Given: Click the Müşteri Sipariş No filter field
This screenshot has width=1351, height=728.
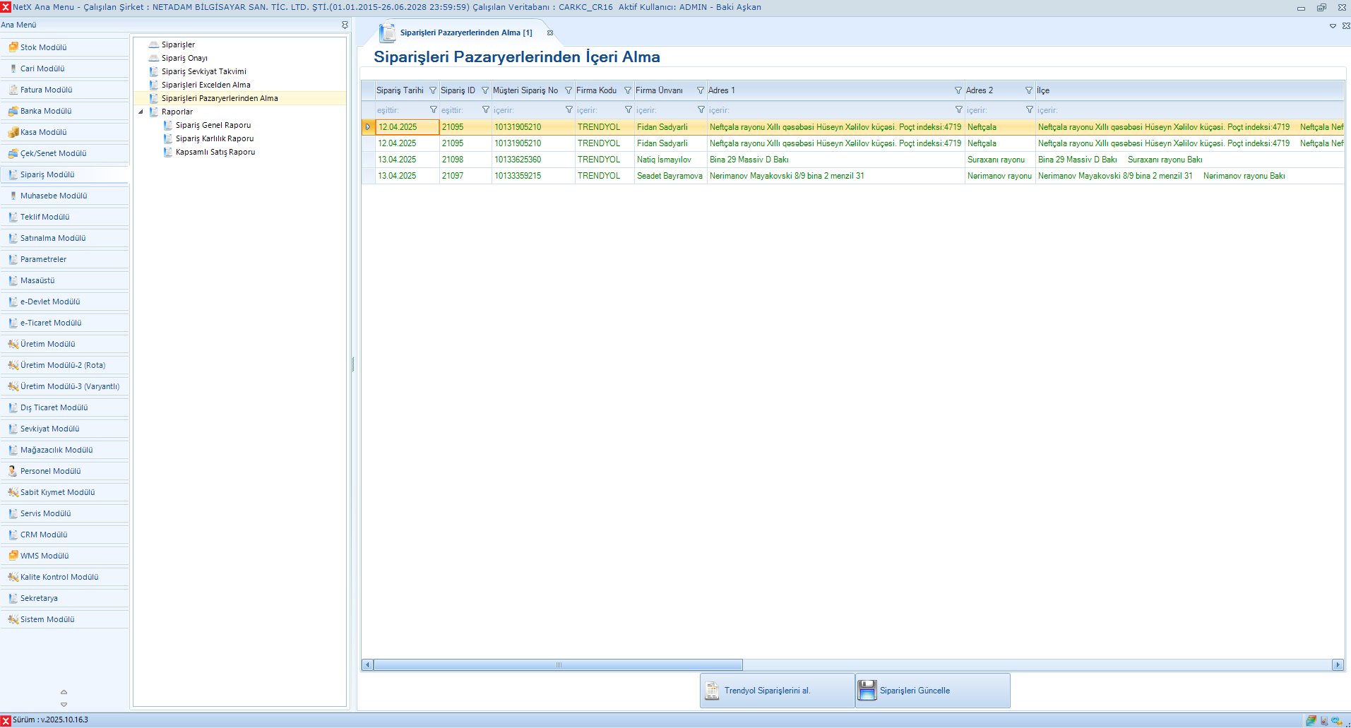Looking at the screenshot, I should [x=527, y=110].
